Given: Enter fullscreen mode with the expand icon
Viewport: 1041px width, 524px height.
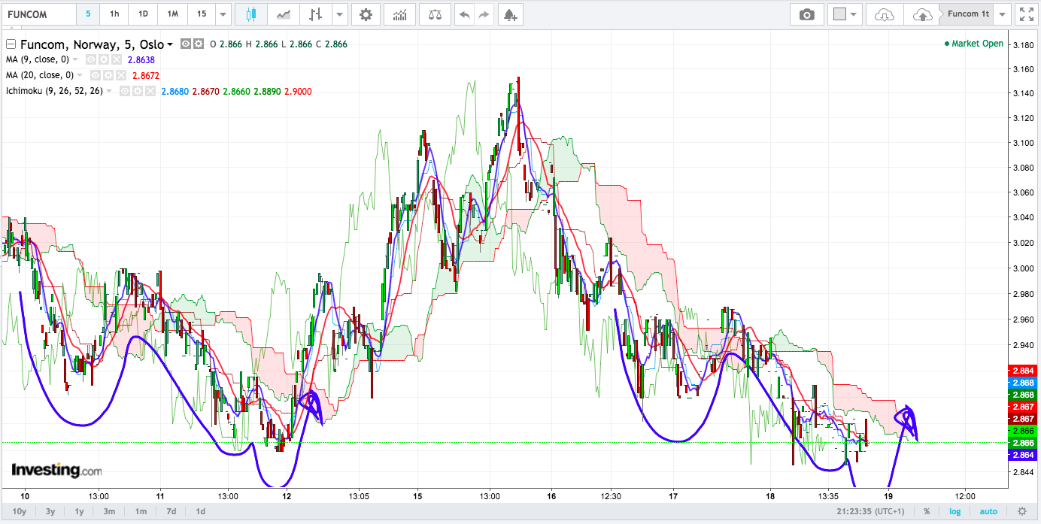Looking at the screenshot, I should coord(1025,14).
